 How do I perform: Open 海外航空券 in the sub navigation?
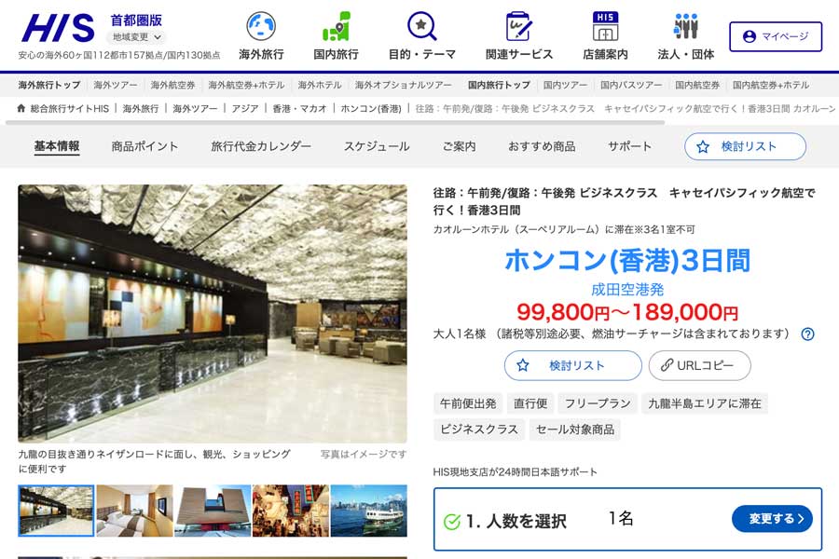tap(172, 85)
